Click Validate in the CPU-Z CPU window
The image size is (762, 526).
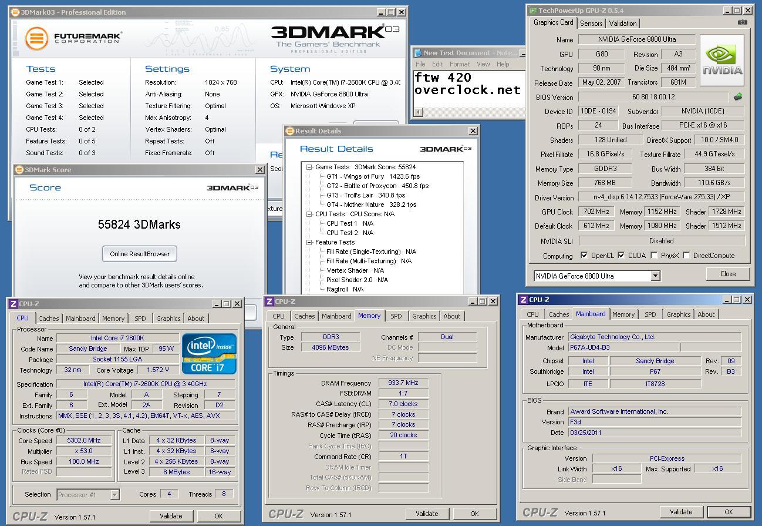point(171,516)
